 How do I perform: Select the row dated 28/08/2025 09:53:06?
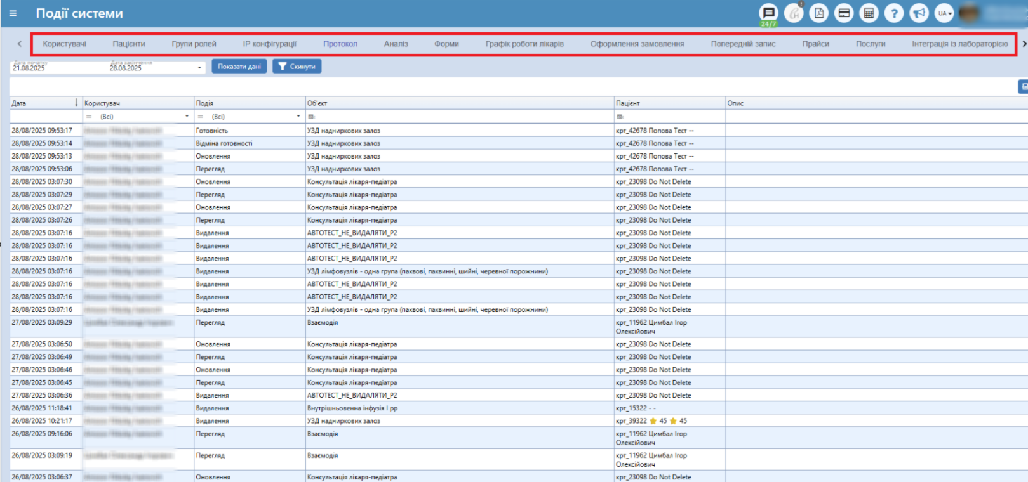coord(519,169)
